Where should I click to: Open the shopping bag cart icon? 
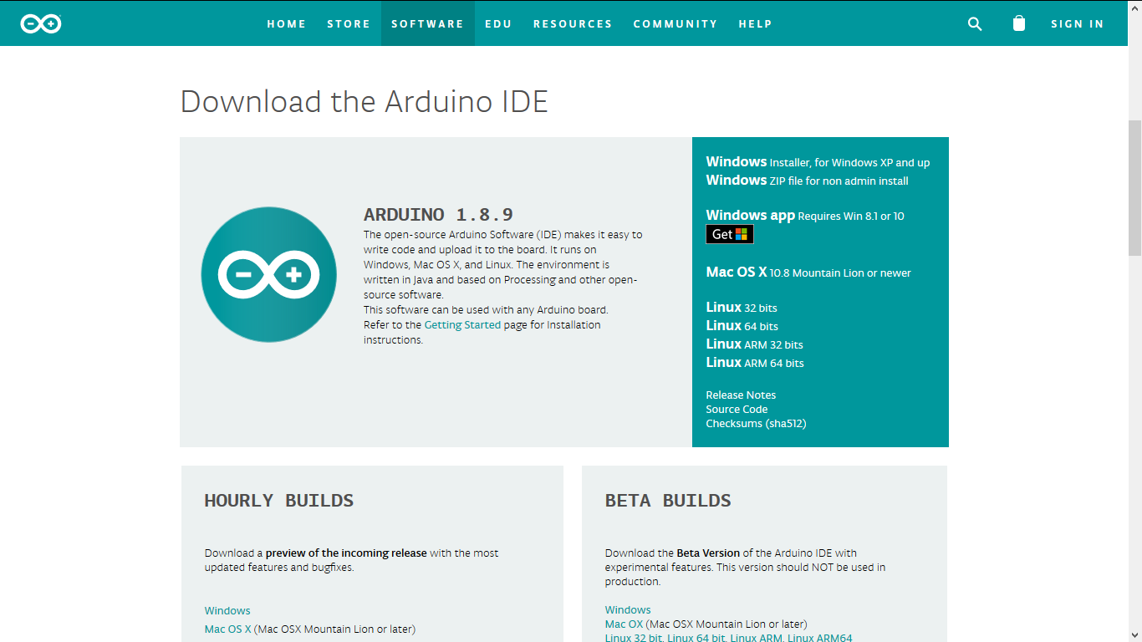(x=1018, y=23)
